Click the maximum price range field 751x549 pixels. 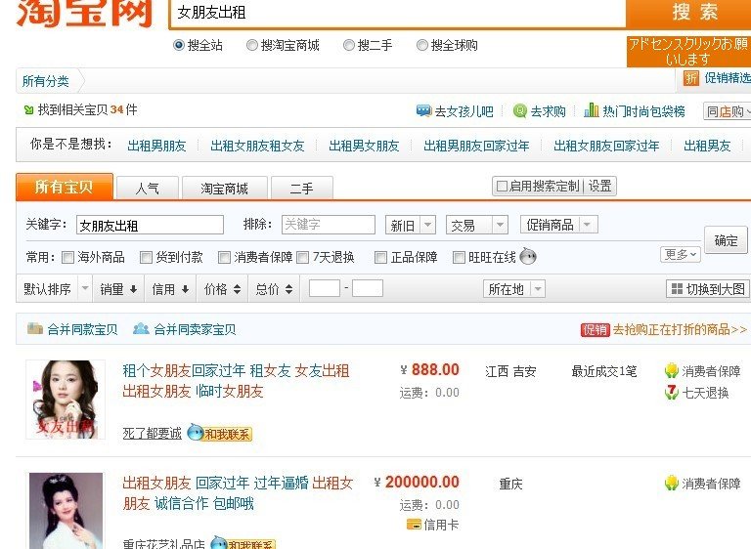[368, 288]
